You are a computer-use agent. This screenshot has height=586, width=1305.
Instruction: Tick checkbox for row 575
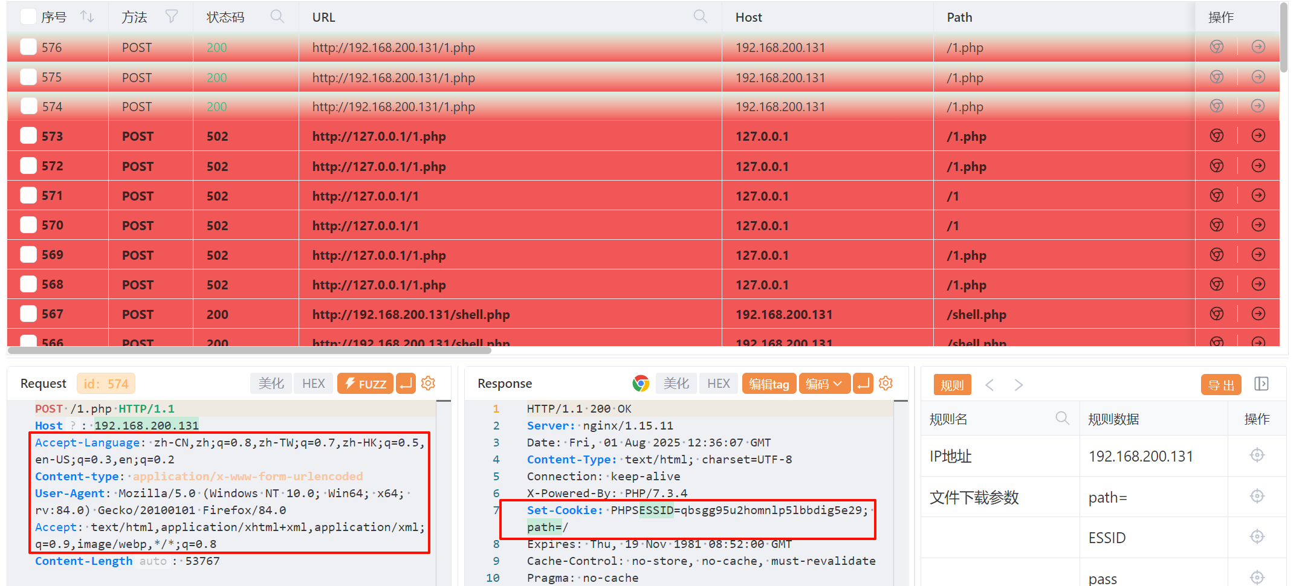point(28,77)
